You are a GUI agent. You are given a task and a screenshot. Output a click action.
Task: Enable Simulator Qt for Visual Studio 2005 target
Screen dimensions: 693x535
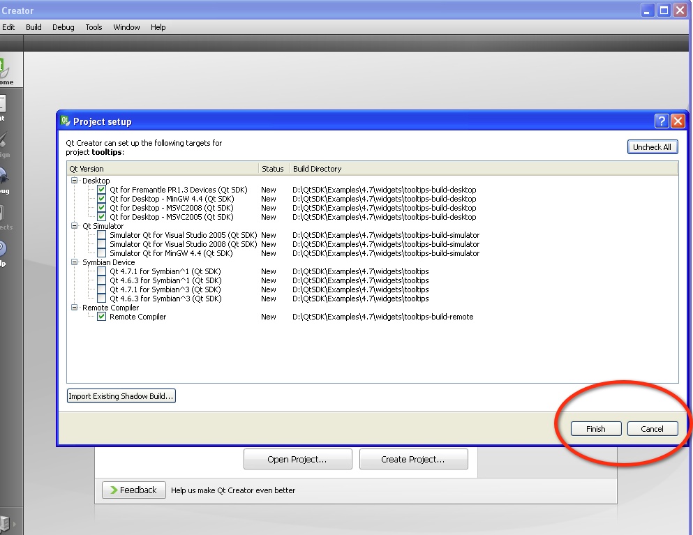pos(102,235)
